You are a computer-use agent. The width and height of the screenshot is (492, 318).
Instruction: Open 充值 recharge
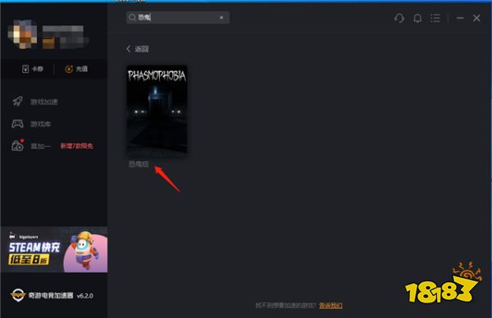tap(76, 69)
